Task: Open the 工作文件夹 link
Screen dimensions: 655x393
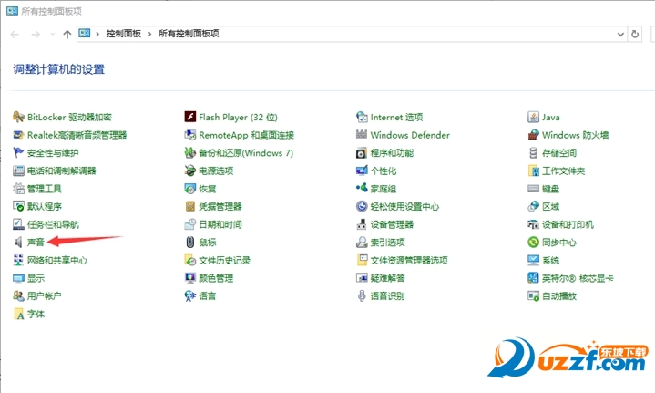Action: click(564, 171)
